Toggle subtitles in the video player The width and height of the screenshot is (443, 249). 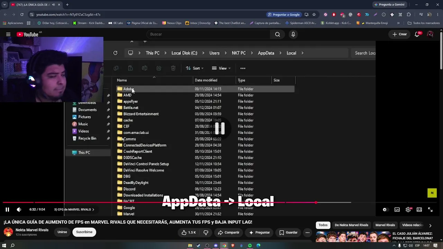(x=397, y=210)
